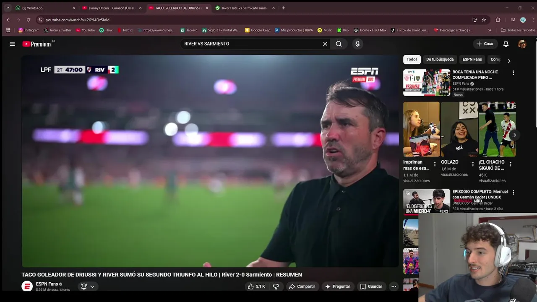Clear the search box with the X icon
Image resolution: width=537 pixels, height=302 pixels.
coord(325,44)
